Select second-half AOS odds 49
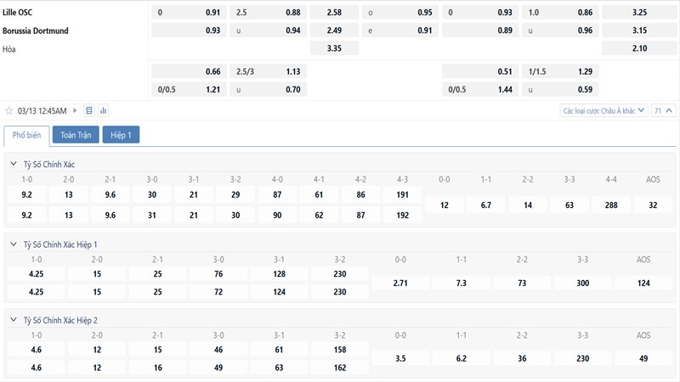The height and width of the screenshot is (382, 680). point(643,358)
